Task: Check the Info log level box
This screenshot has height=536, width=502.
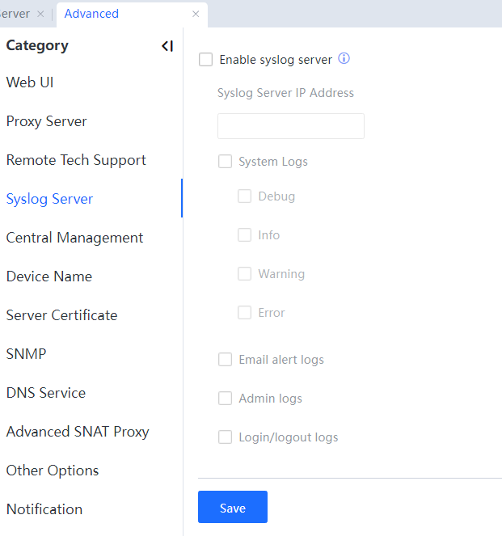Action: [x=245, y=235]
